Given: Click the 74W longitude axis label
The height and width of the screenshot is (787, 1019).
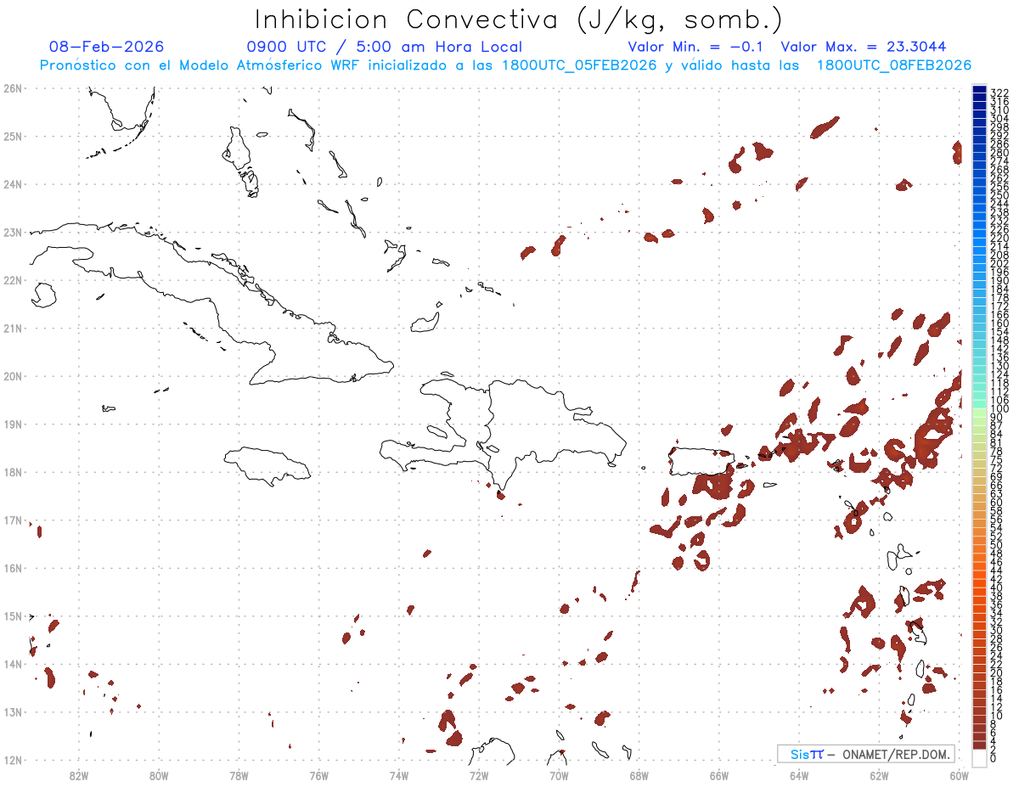Looking at the screenshot, I should pos(399,774).
